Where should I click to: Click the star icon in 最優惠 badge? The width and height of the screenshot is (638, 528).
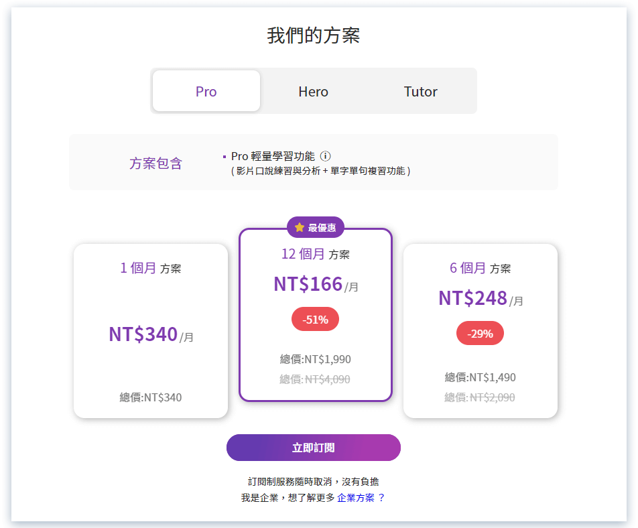(300, 227)
